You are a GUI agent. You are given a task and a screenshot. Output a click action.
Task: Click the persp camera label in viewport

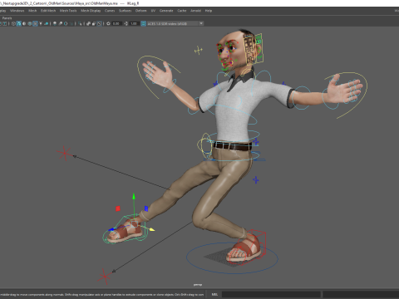(x=198, y=285)
